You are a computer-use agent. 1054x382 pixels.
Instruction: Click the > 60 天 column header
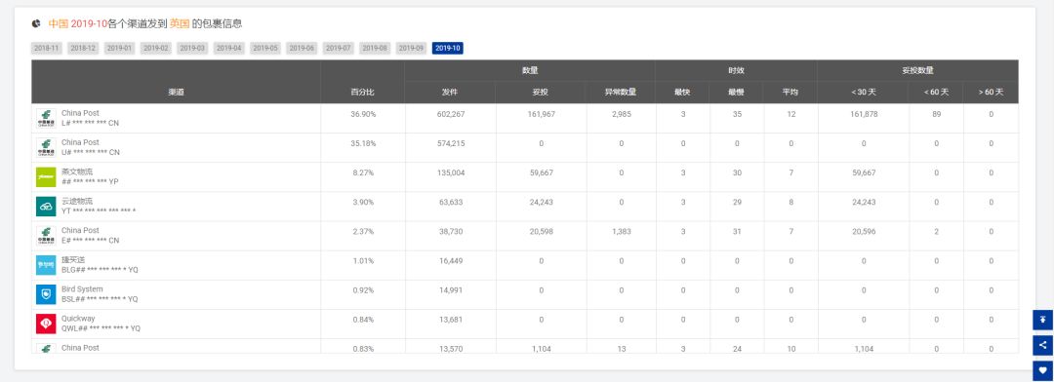pyautogui.click(x=991, y=92)
